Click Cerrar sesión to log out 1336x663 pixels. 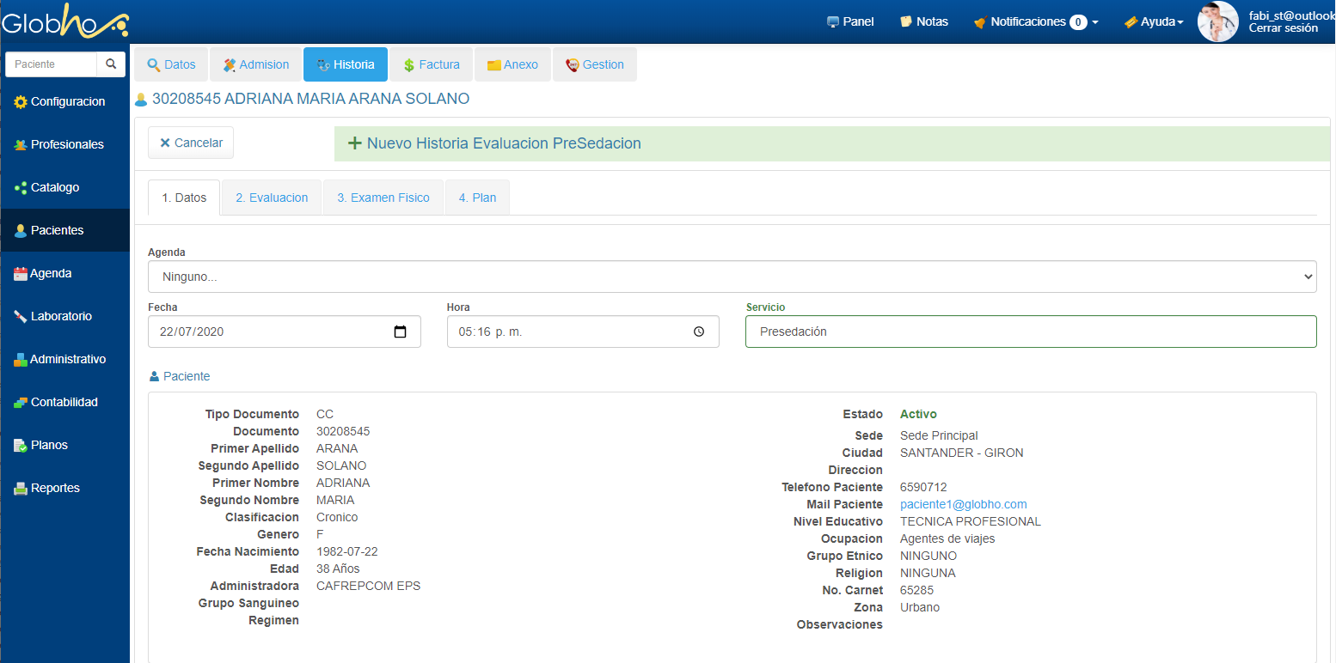[x=1283, y=28]
